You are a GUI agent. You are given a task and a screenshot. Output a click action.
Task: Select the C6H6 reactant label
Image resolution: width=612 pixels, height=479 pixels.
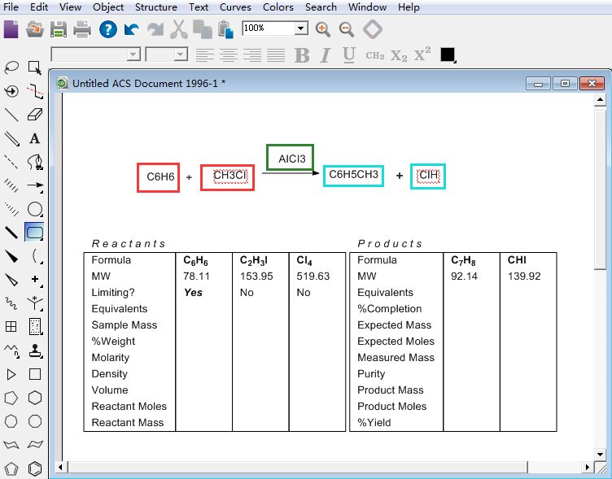point(160,176)
